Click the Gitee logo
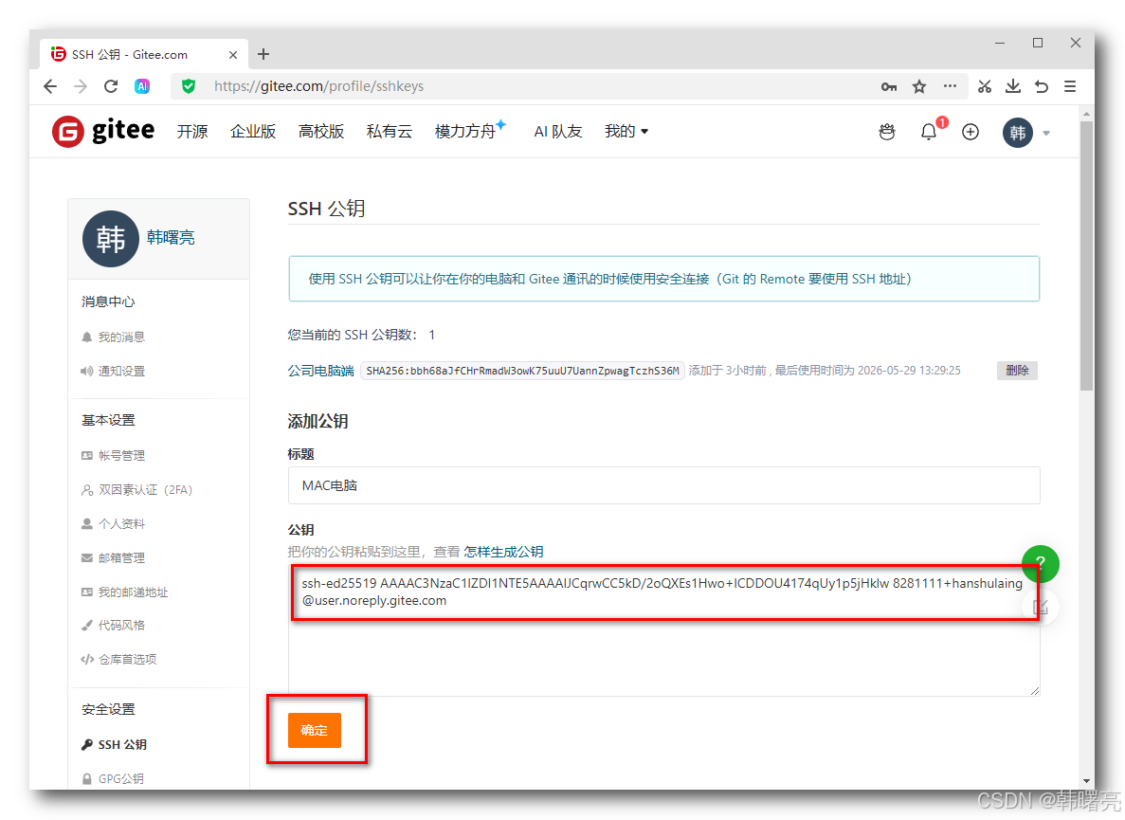 [103, 131]
